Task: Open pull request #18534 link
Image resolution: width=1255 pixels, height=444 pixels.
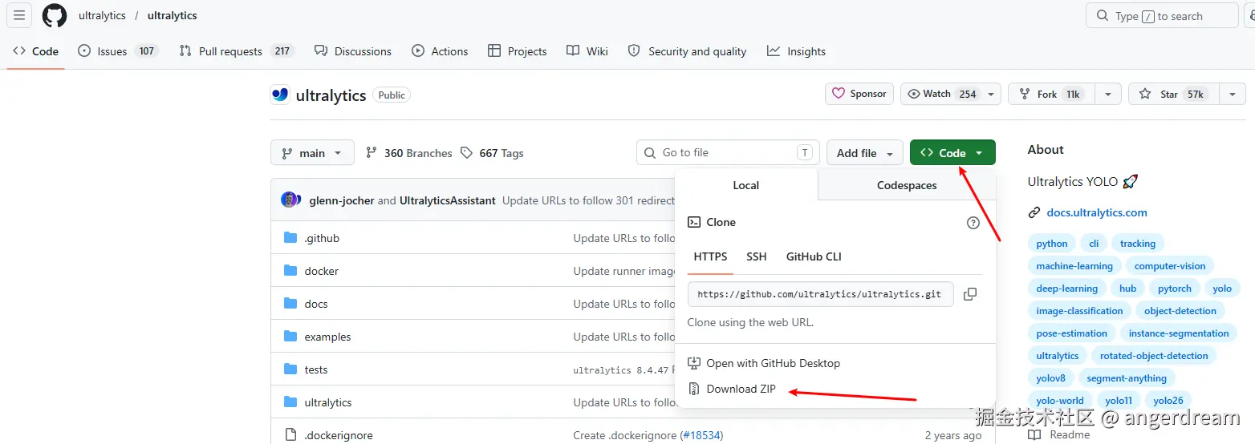Action: 702,435
